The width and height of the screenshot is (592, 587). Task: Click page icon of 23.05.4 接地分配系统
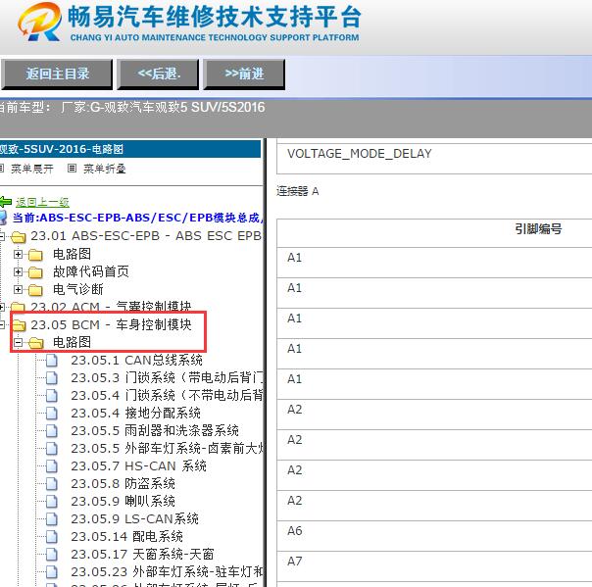click(x=52, y=414)
